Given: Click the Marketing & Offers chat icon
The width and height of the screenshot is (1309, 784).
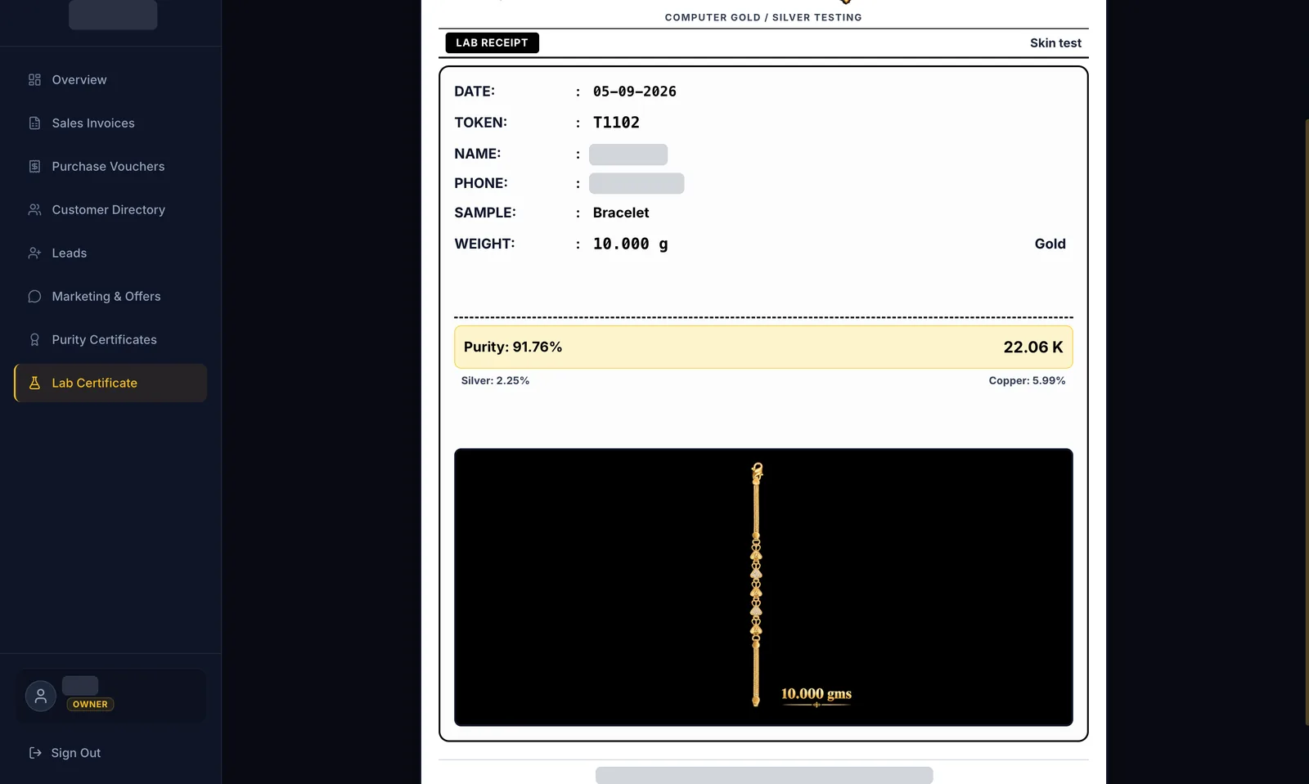Looking at the screenshot, I should point(34,297).
